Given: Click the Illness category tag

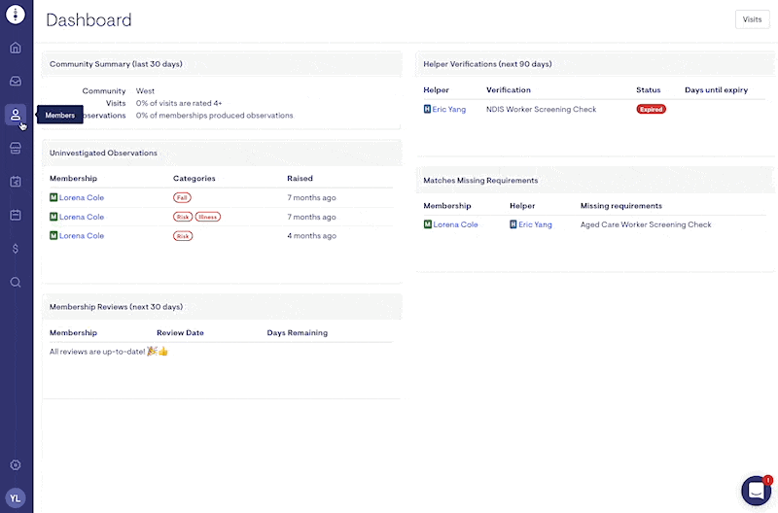Looking at the screenshot, I should coord(207,217).
